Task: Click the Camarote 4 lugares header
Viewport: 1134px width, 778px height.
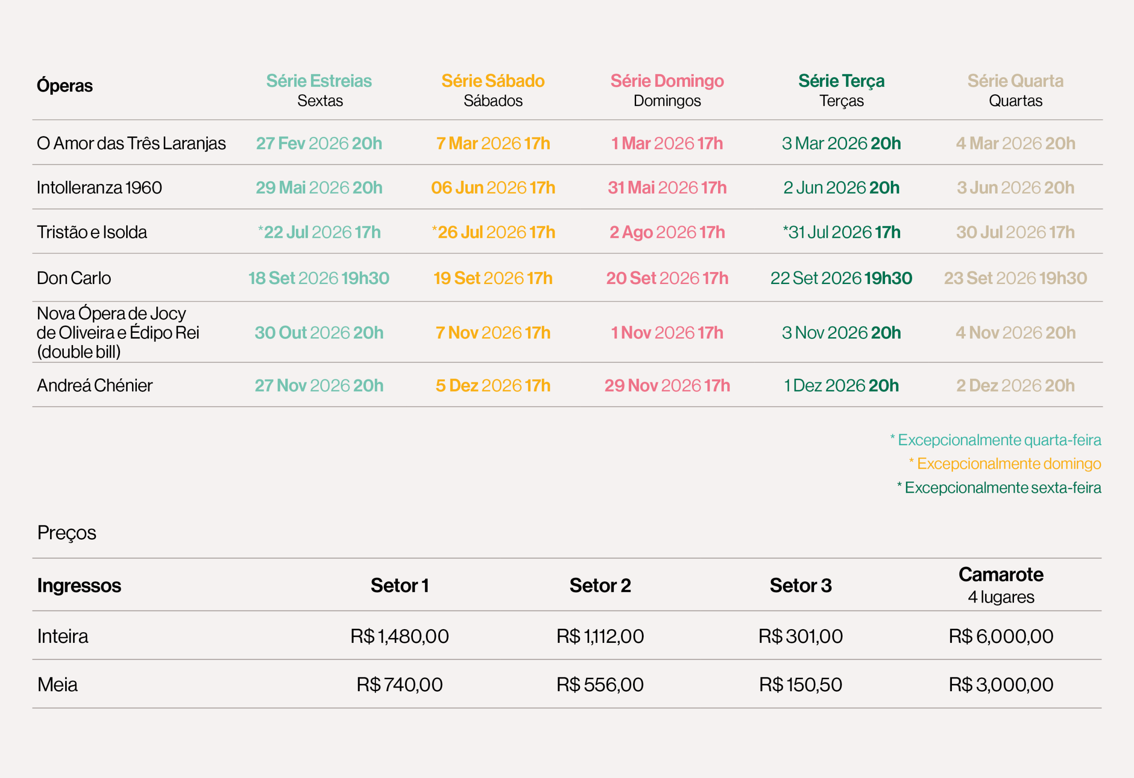Action: tap(1001, 585)
